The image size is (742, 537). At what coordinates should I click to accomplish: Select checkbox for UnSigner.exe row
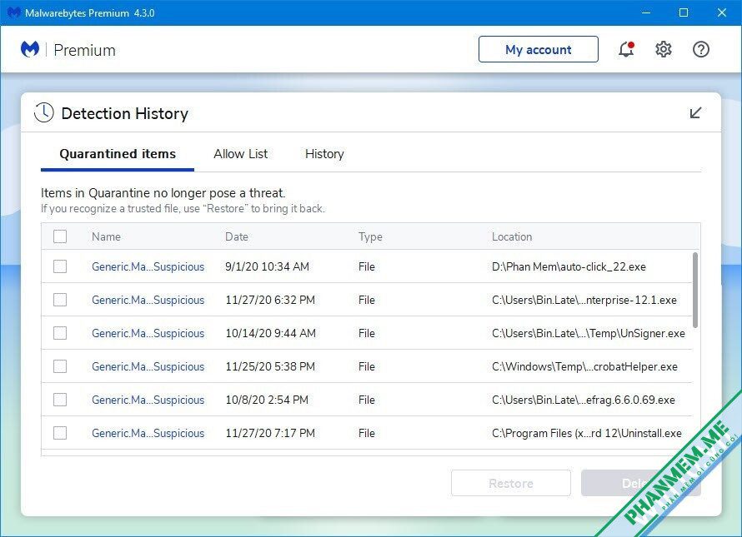[x=60, y=333]
